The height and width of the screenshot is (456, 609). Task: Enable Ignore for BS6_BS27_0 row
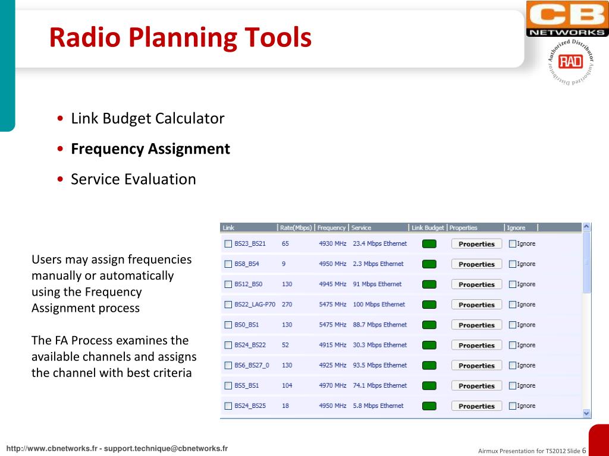click(x=512, y=365)
